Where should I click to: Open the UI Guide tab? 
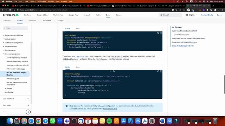pos(33,21)
